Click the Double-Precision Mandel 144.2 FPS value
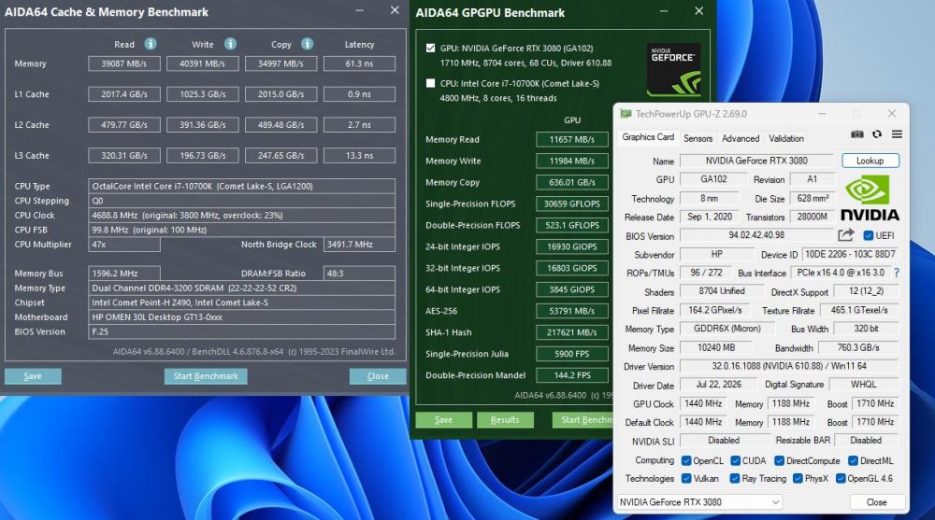Screen dimensions: 935x520 [x=572, y=375]
